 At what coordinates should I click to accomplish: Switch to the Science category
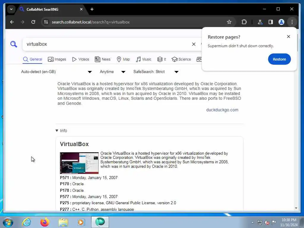181,59
